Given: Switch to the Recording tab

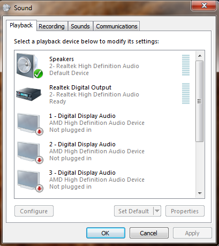Looking at the screenshot, I should pyautogui.click(x=52, y=26).
